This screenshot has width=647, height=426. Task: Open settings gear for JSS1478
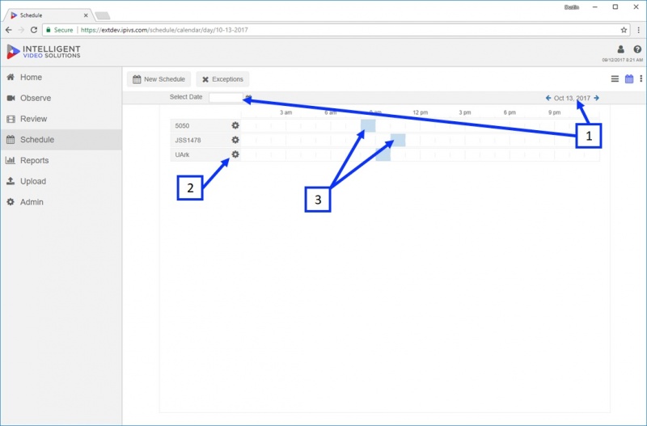[235, 140]
